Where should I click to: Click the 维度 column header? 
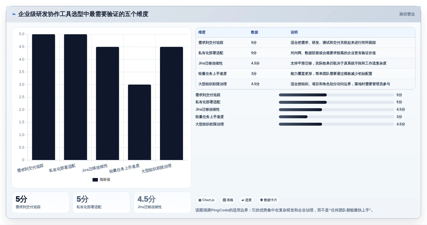click(202, 33)
